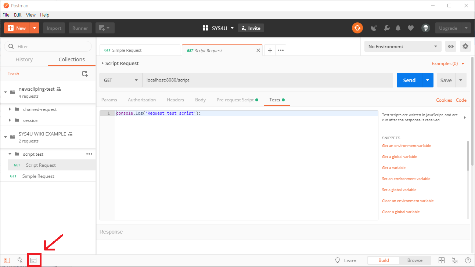Open the Authorization tab

pyautogui.click(x=142, y=100)
